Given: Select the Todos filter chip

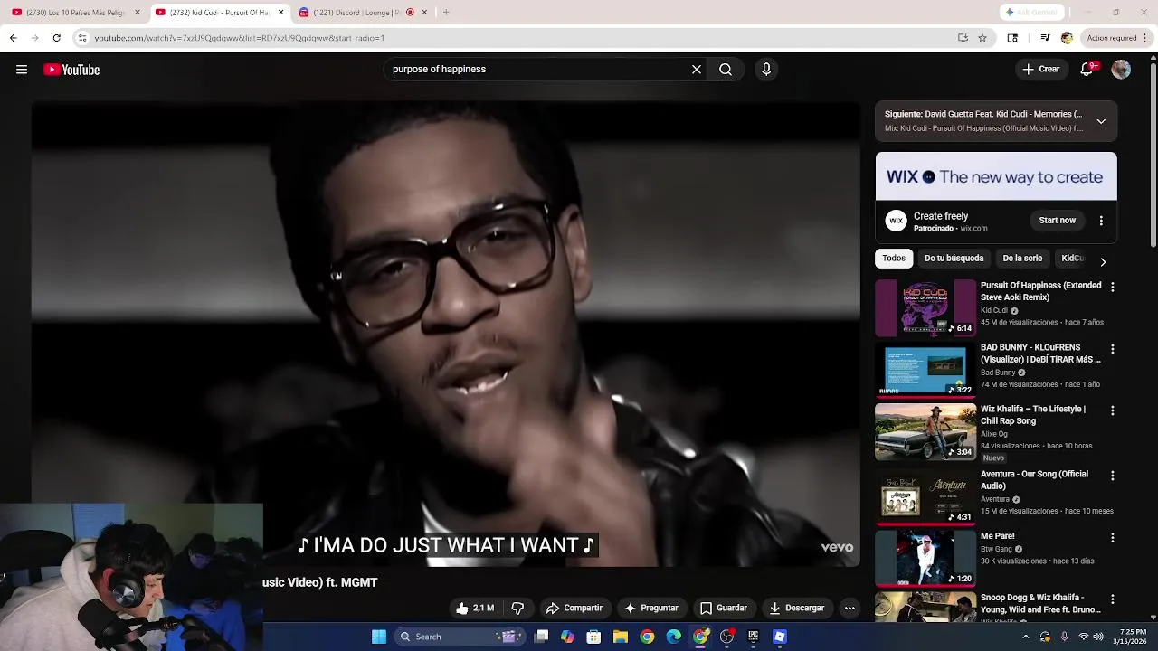Looking at the screenshot, I should (x=894, y=259).
